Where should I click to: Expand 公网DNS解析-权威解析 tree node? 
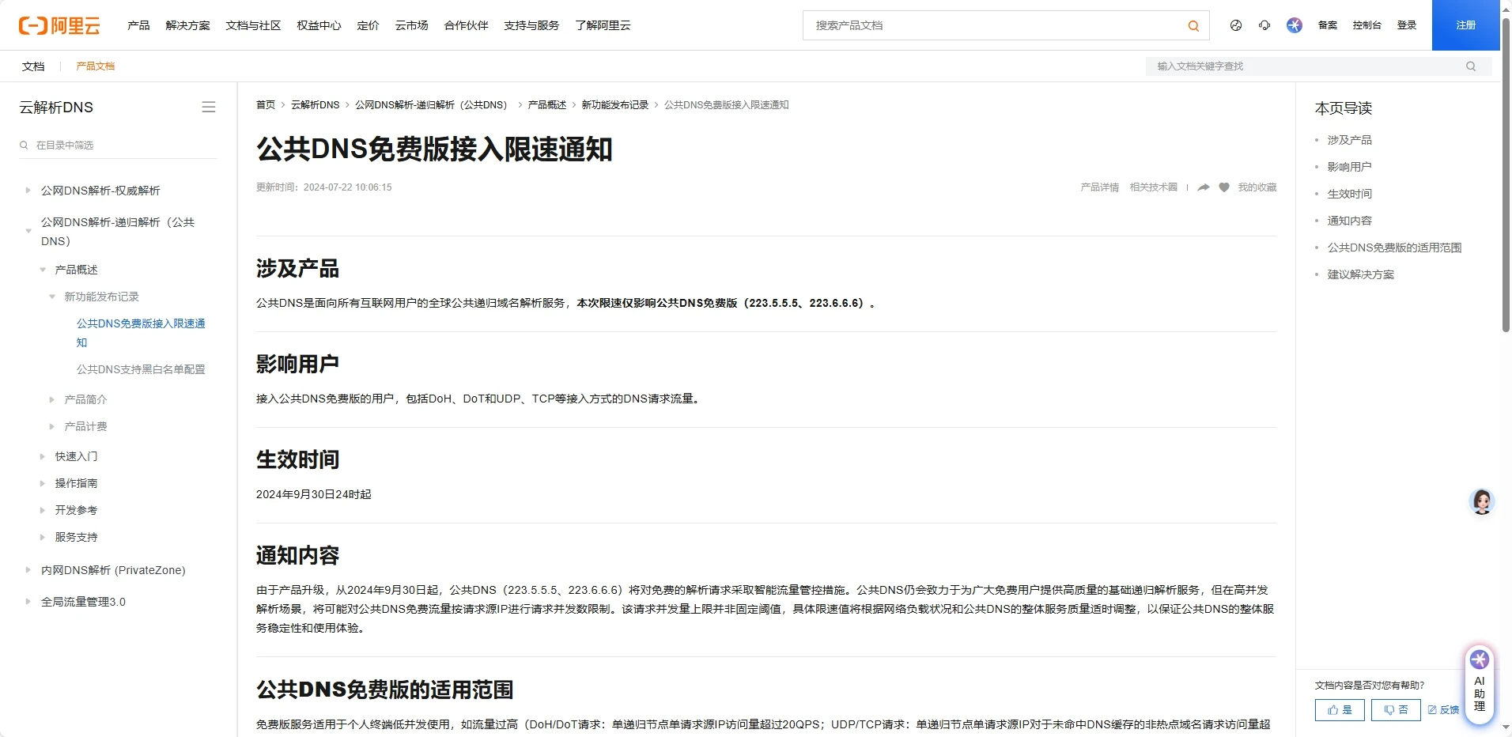[28, 191]
